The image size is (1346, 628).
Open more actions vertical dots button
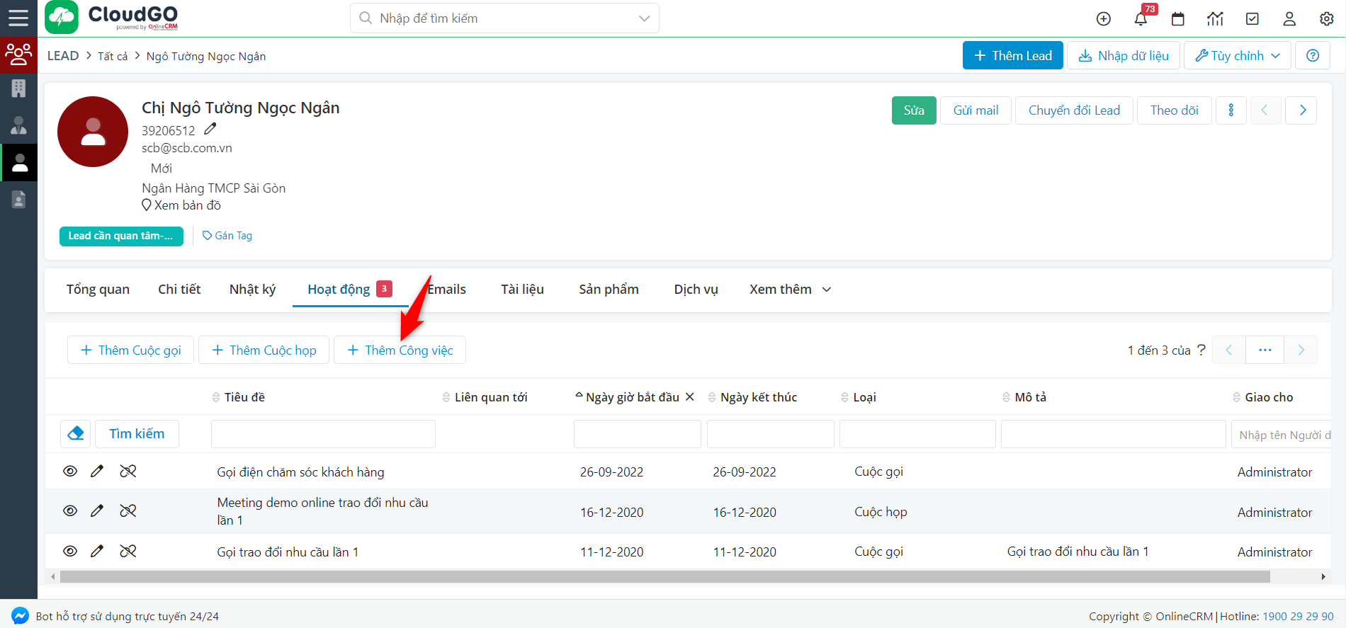(1231, 110)
